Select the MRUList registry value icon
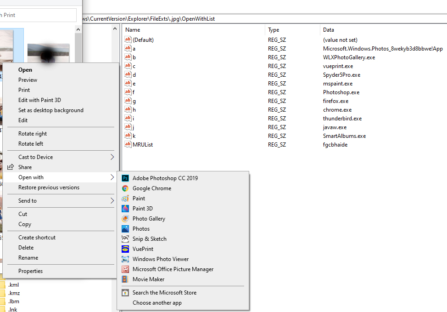 pos(128,144)
